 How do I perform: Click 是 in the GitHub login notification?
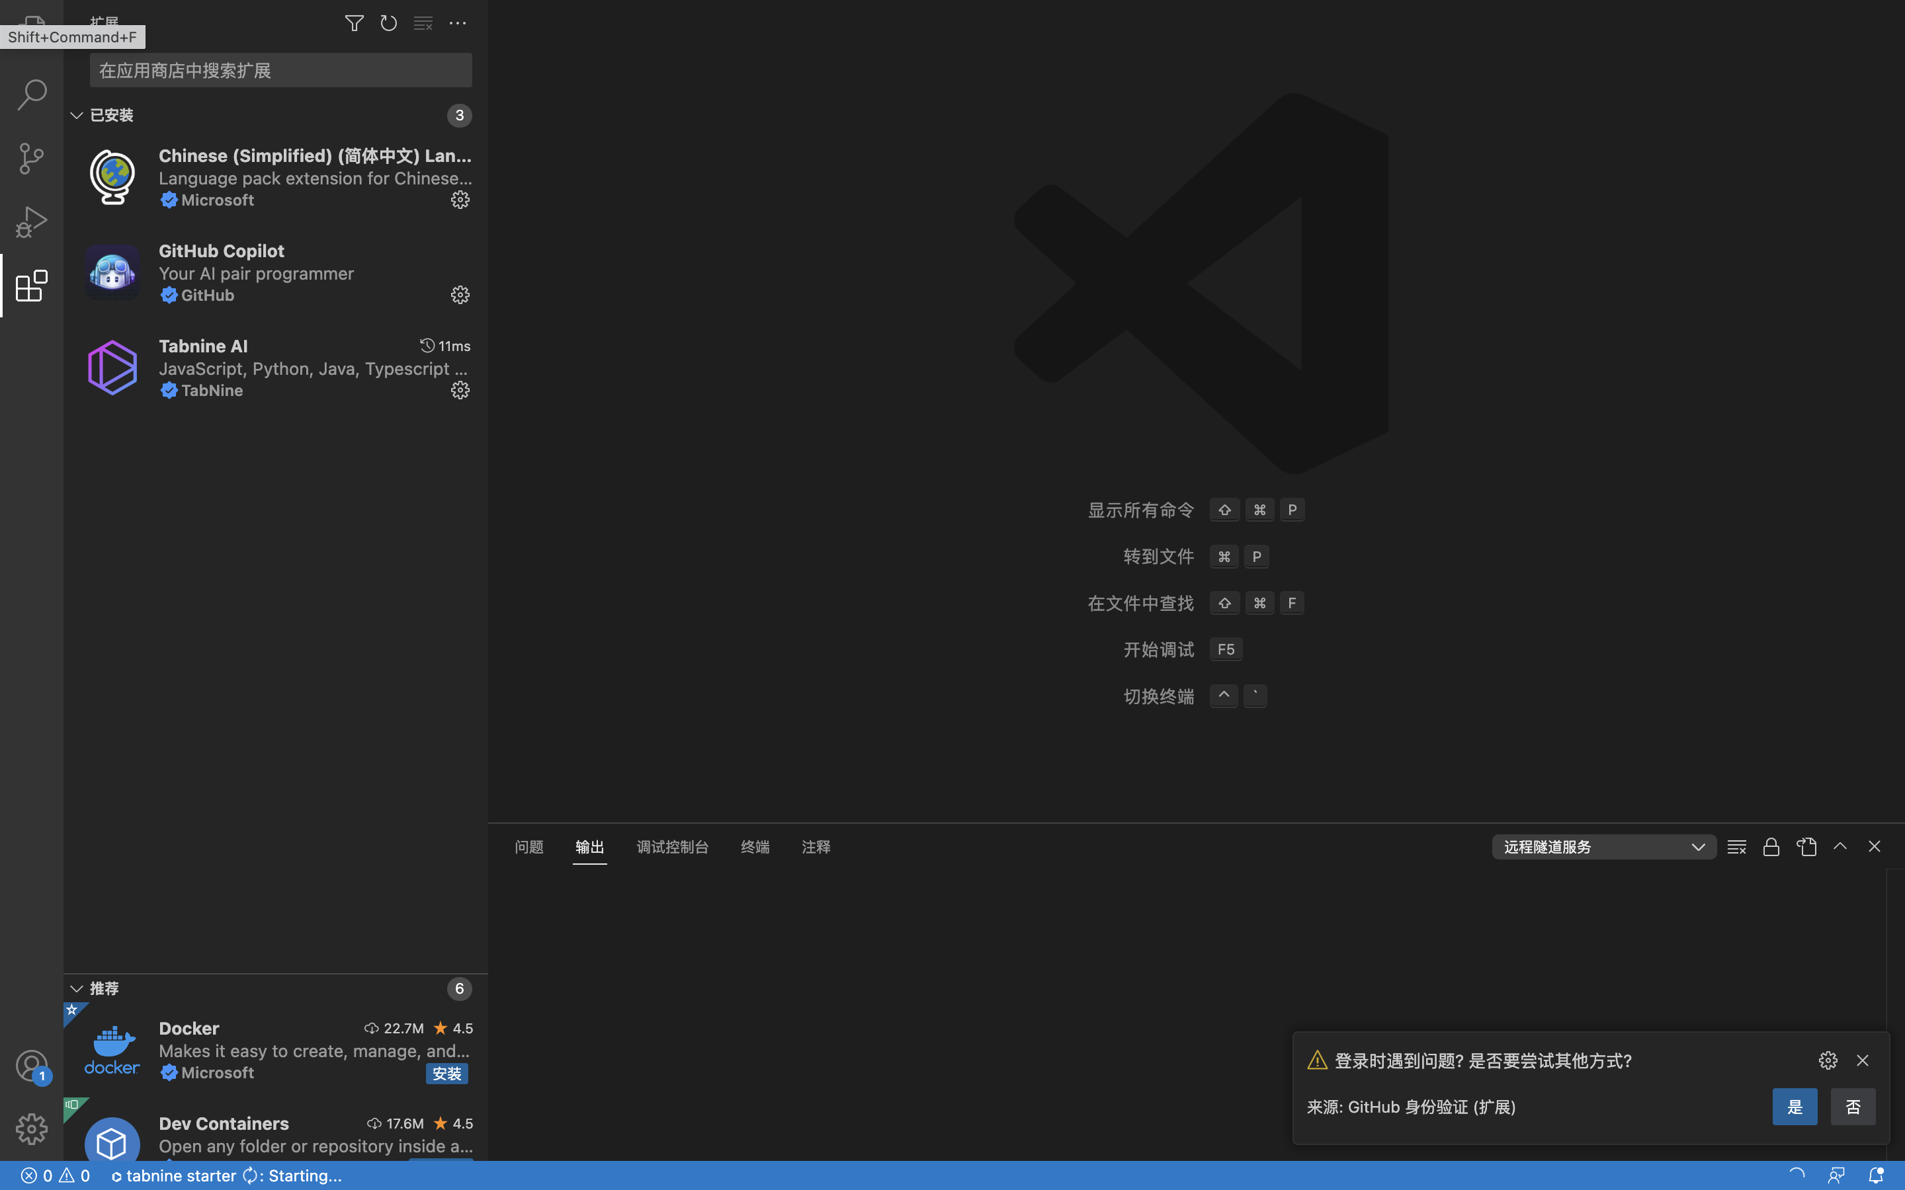click(1795, 1106)
